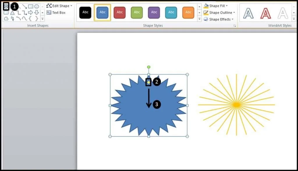The image size is (298, 171).
Task: Apply the blue outline WordArt style
Action: 249,13
